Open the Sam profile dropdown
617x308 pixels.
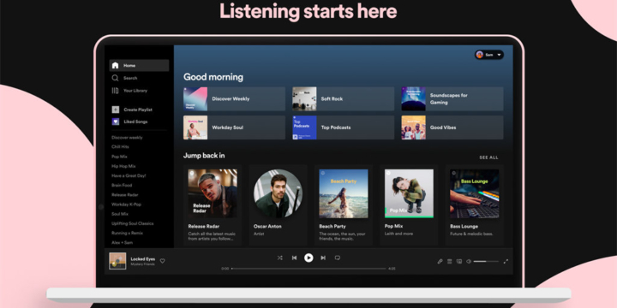[488, 55]
